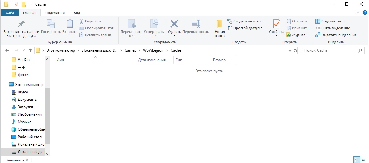Switch to large thumbnails view toggle
Image resolution: width=369 pixels, height=163 pixels.
363,160
